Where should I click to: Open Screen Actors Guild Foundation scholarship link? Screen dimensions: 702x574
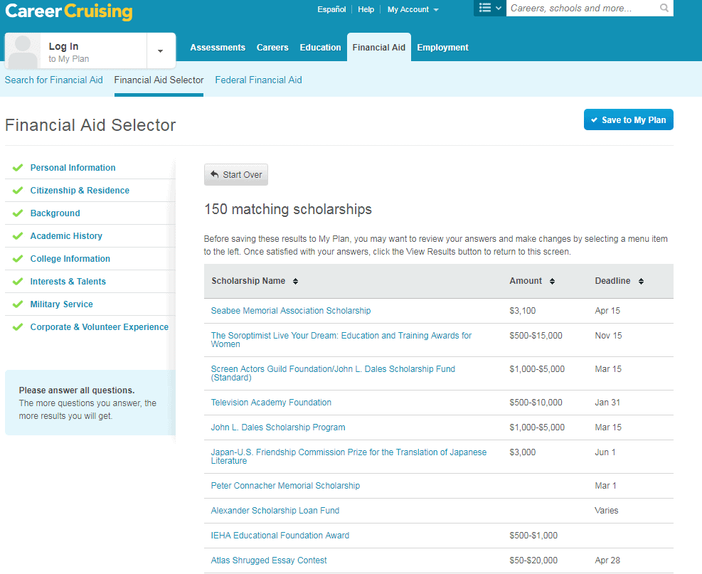(x=333, y=373)
